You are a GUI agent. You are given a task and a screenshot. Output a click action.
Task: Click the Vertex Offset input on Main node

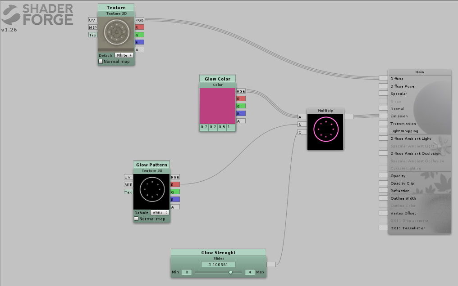point(383,213)
